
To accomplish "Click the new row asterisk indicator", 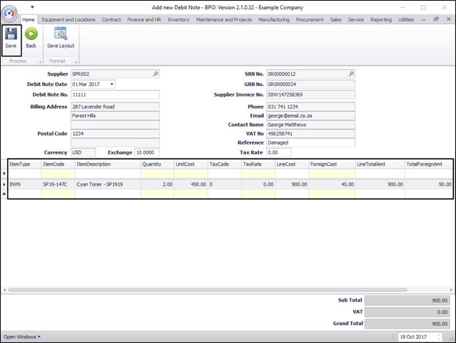I will tap(4, 194).
